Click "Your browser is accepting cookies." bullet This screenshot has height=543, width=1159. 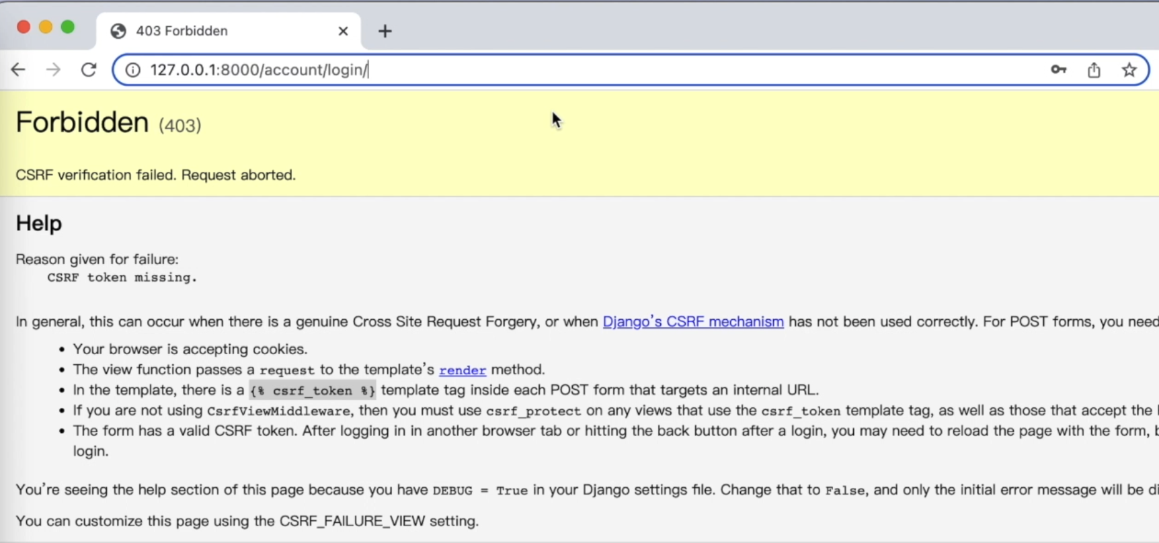point(190,349)
